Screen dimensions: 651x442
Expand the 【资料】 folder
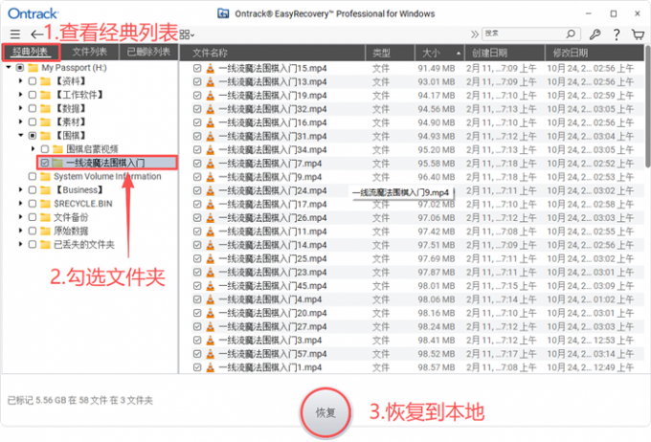20,81
